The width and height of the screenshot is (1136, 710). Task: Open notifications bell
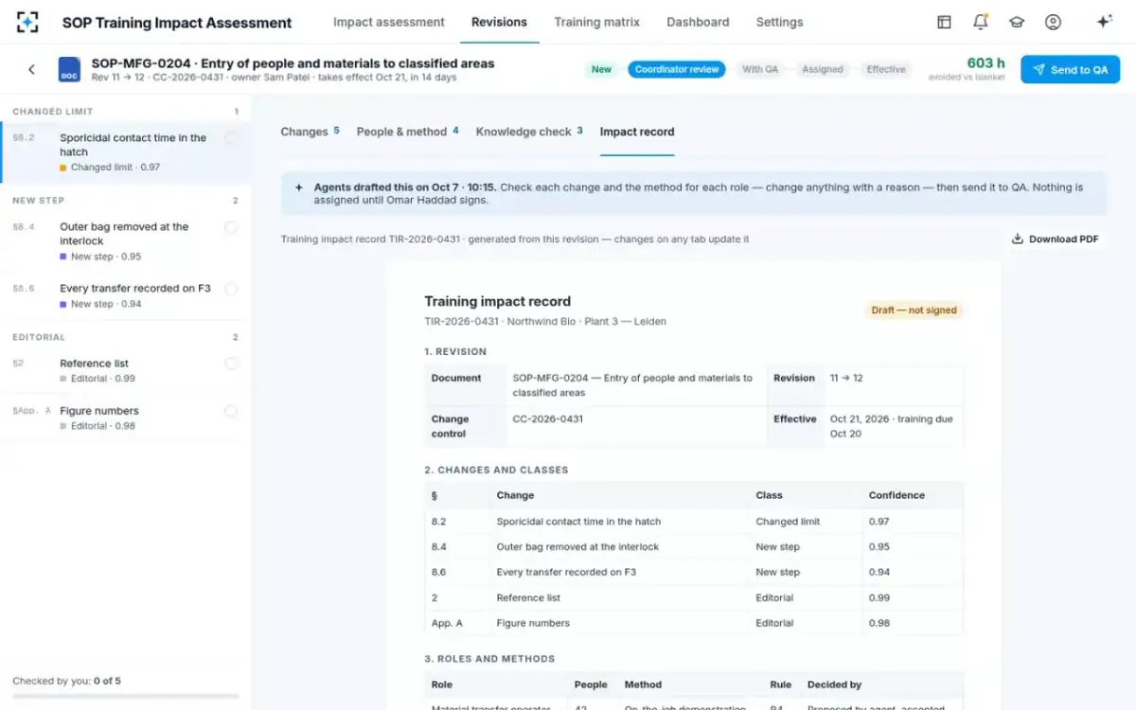tap(981, 22)
